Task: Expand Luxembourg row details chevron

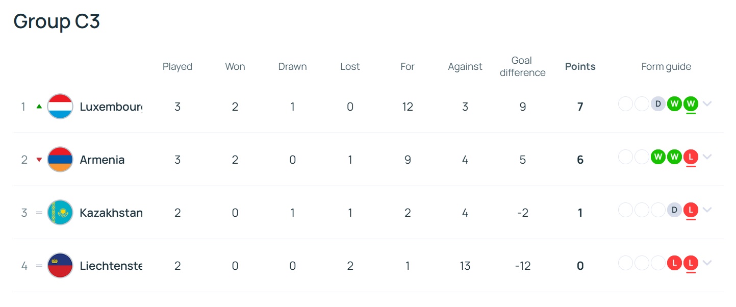Action: pyautogui.click(x=707, y=104)
